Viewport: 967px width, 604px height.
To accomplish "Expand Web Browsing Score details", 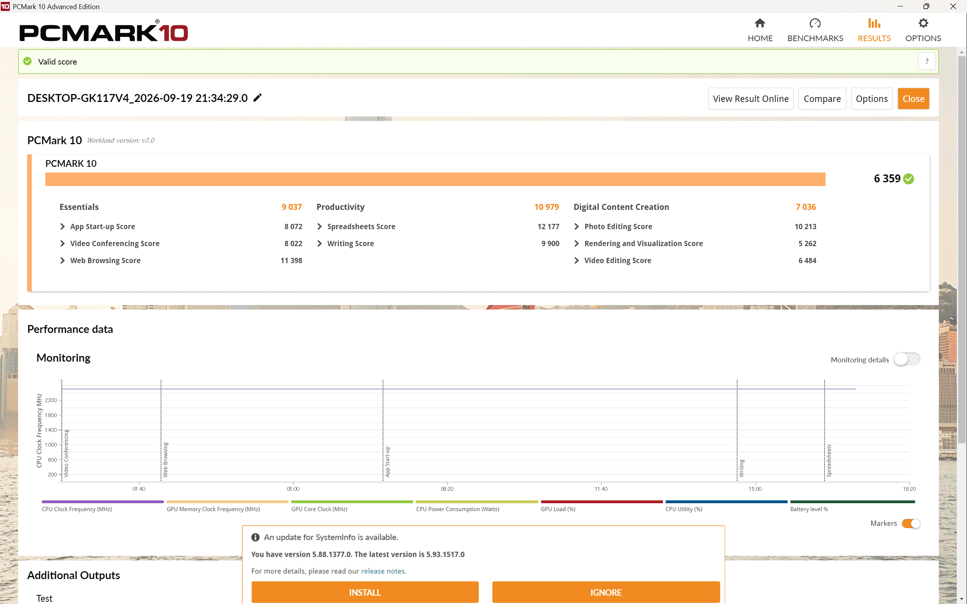I will point(62,260).
